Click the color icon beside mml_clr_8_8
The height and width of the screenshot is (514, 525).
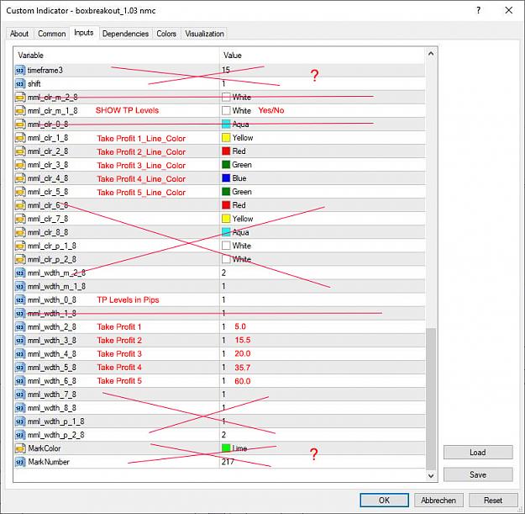(x=20, y=232)
